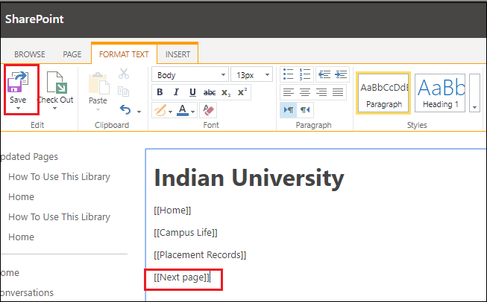Switch to the PAGE tab
Viewport: 487px width, 302px height.
click(x=72, y=54)
